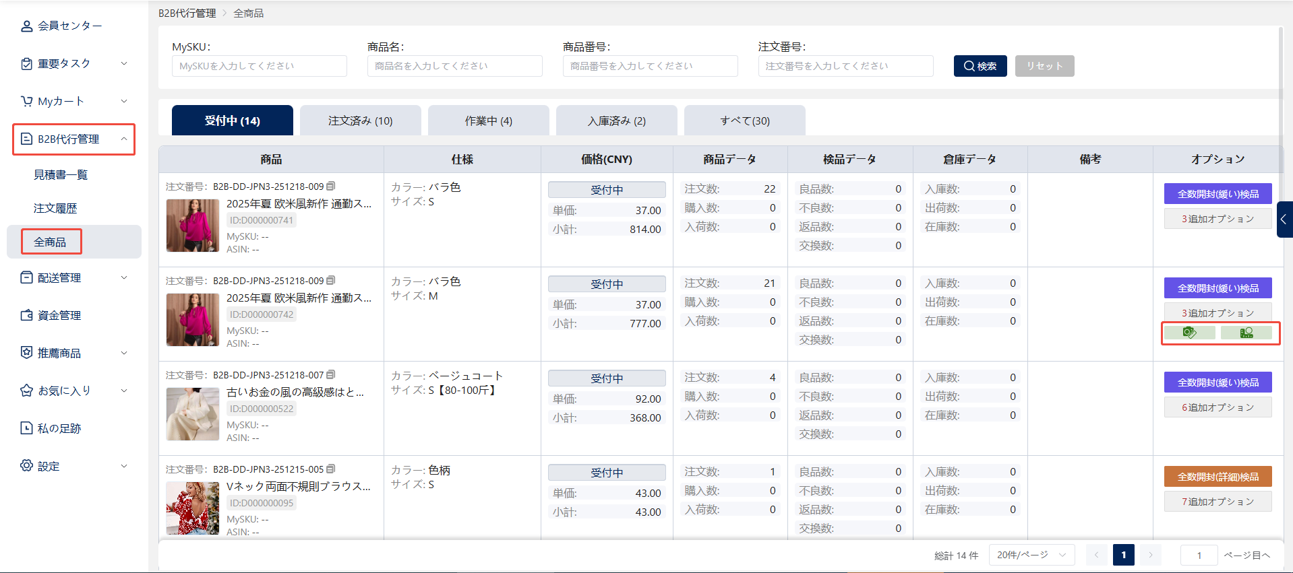The height and width of the screenshot is (573, 1293).
Task: Expand the 重要タスク menu chevron
Action: (124, 63)
